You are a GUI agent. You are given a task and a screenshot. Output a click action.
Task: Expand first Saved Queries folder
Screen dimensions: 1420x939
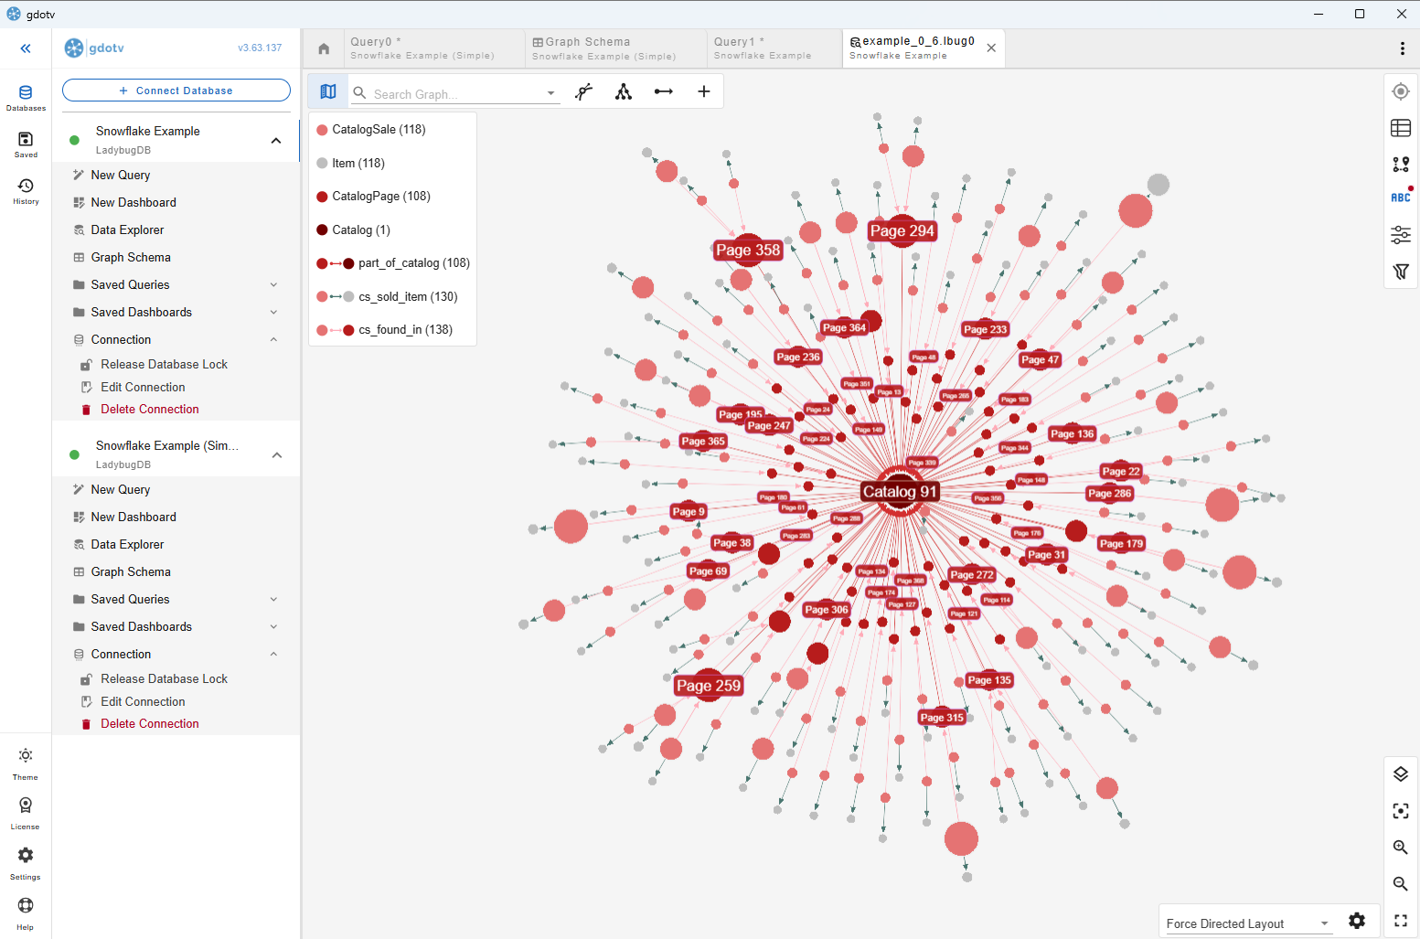273,285
